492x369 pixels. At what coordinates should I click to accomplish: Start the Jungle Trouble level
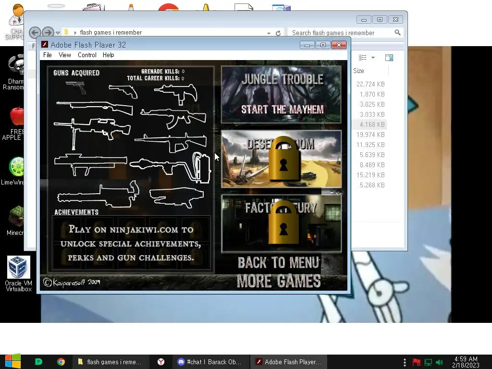click(x=282, y=94)
